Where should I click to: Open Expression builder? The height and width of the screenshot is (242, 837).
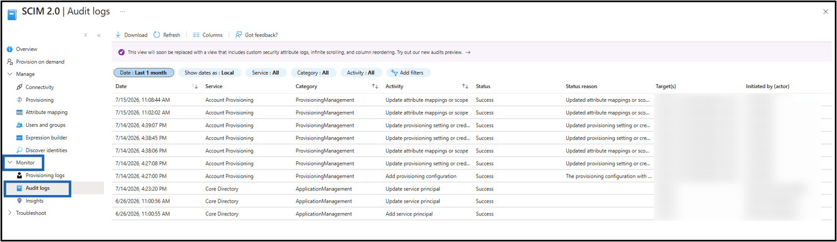(x=46, y=137)
